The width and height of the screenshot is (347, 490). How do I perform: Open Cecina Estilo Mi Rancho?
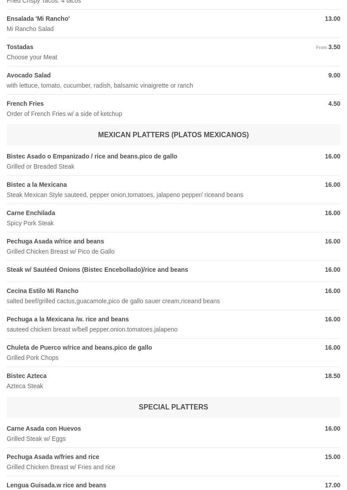pyautogui.click(x=42, y=291)
